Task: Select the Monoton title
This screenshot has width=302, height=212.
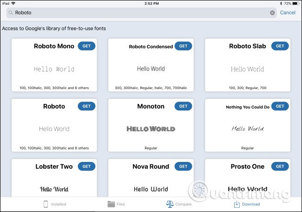Action: [151, 106]
